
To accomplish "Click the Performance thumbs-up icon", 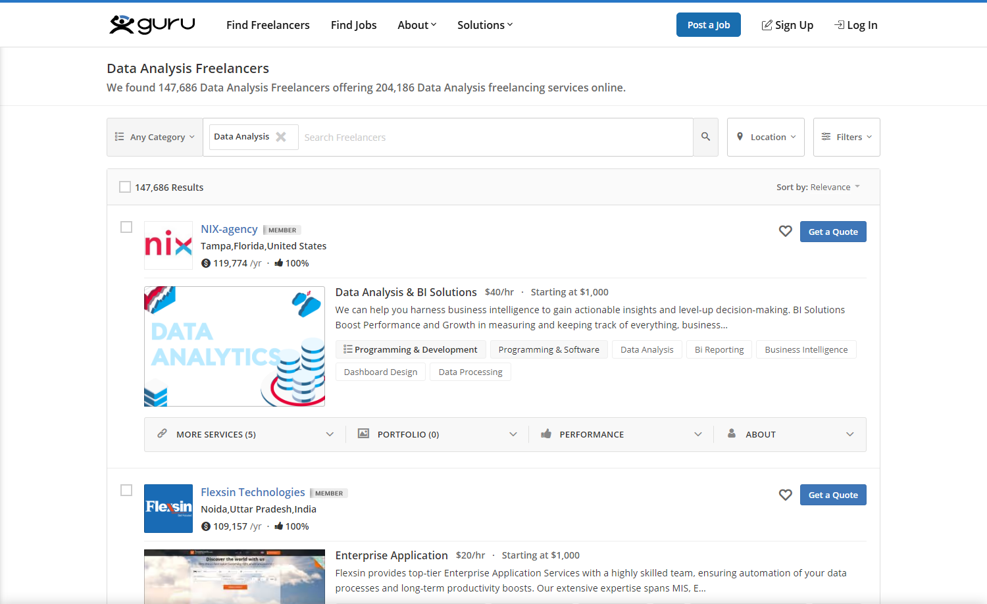I will pyautogui.click(x=546, y=434).
